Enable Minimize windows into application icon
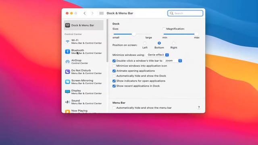The height and width of the screenshot is (145, 258). [114, 66]
